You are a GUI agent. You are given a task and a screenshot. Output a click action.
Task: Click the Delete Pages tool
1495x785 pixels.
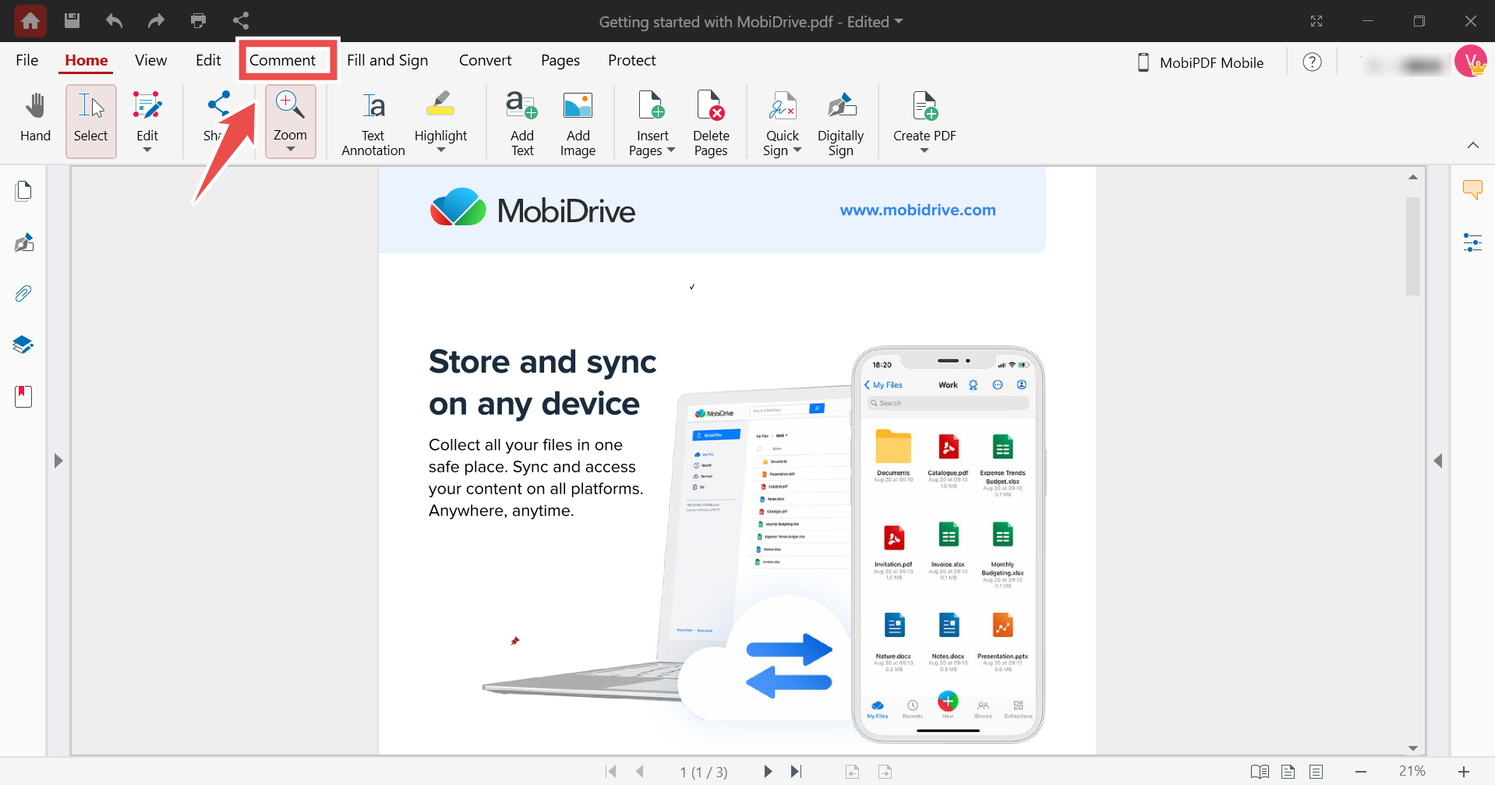coord(710,121)
